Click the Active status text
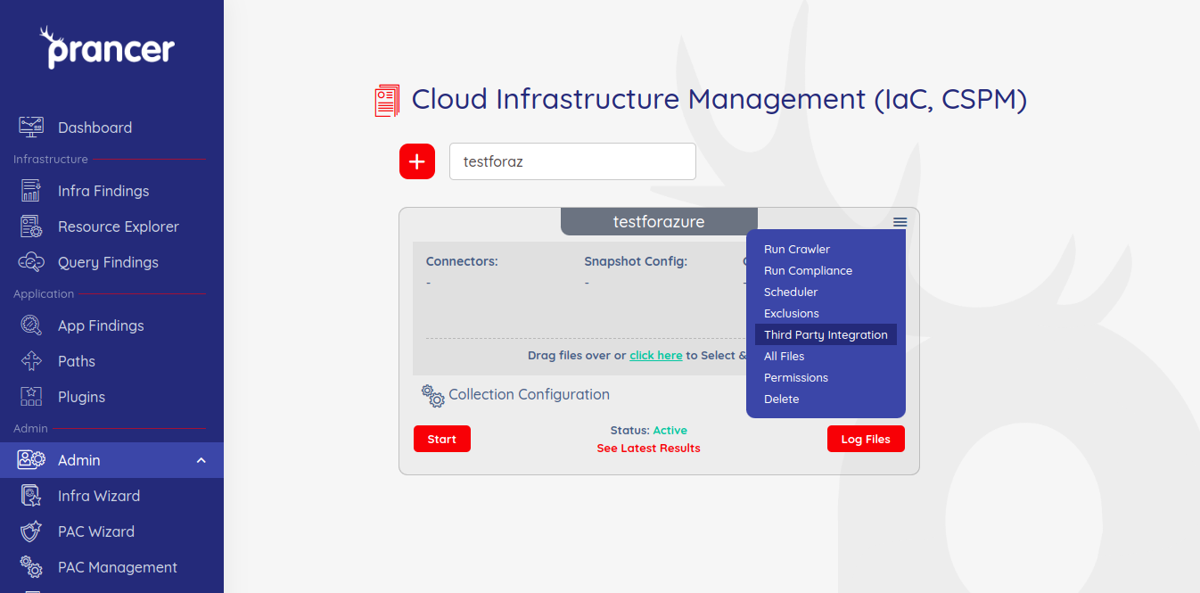Viewport: 1200px width, 593px height. coord(670,430)
